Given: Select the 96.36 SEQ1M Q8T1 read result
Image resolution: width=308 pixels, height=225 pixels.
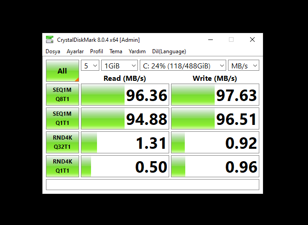Looking at the screenshot, I should (x=125, y=95).
